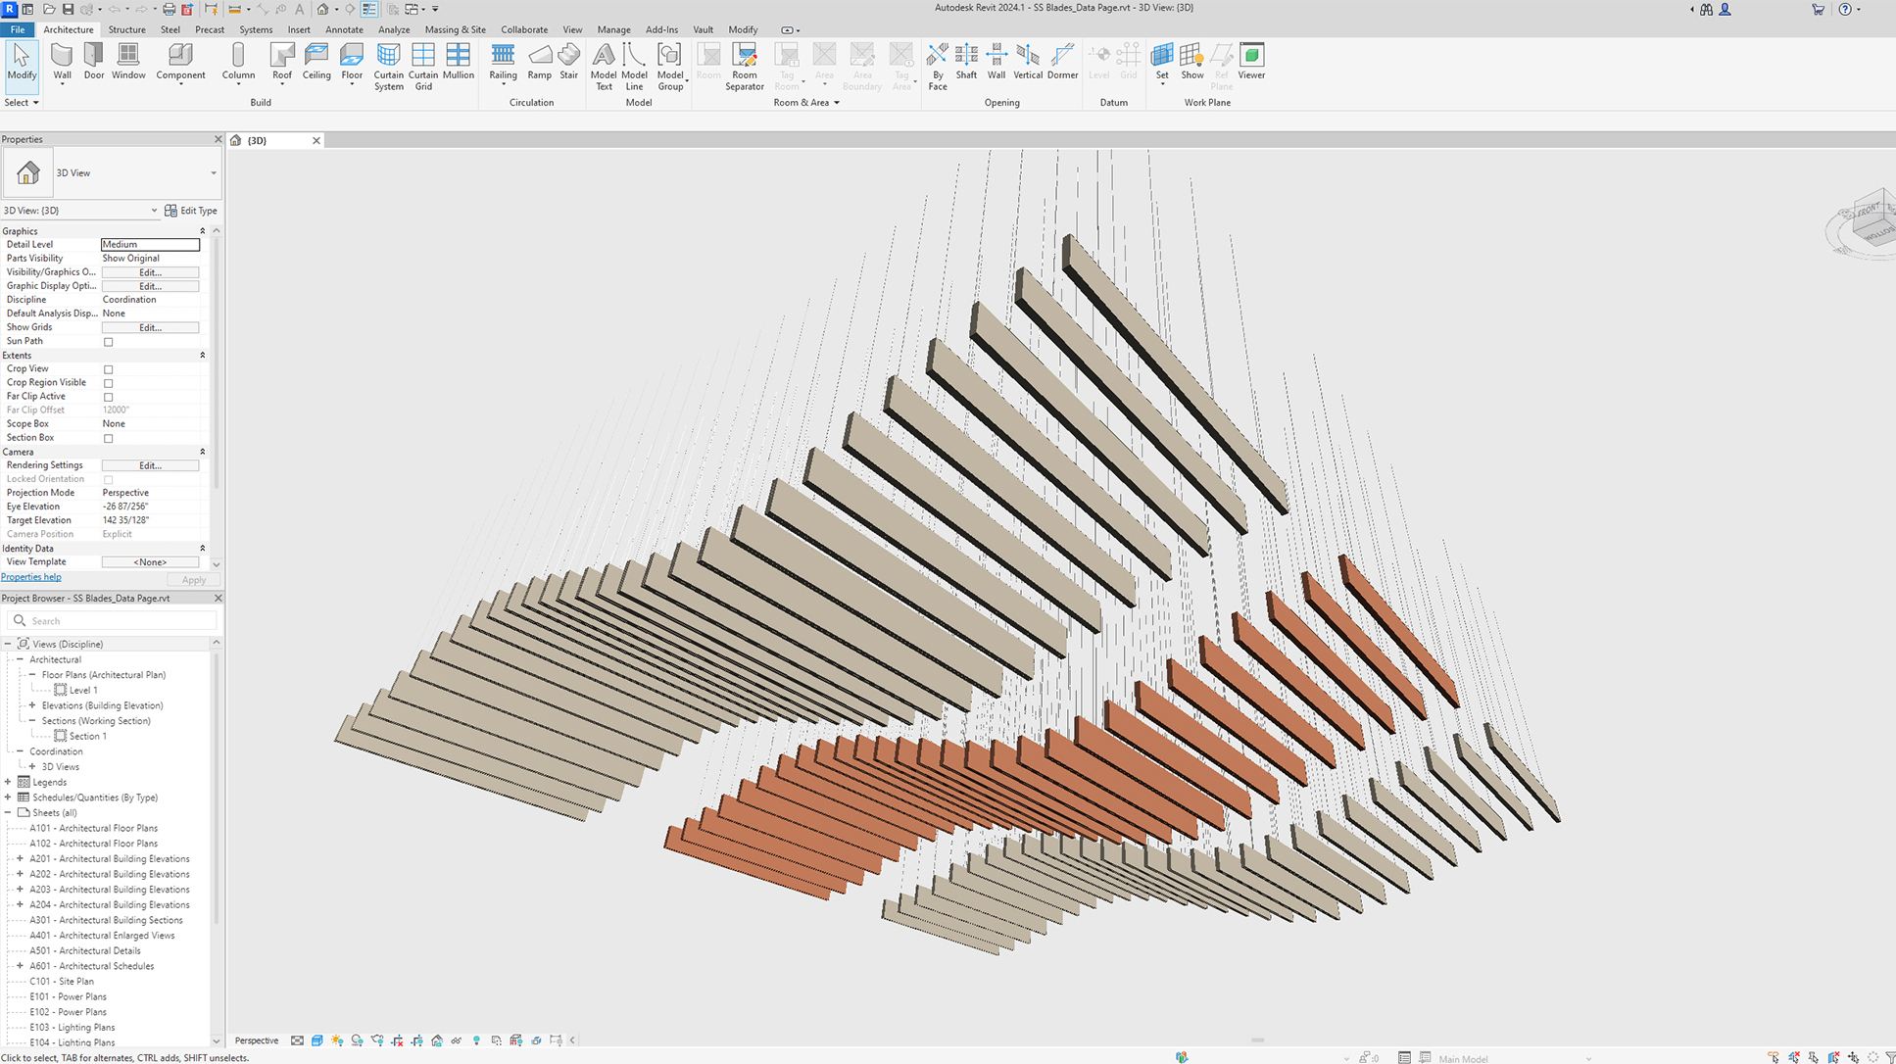Expand Elevations (Building Elevation) node
The width and height of the screenshot is (1896, 1064).
point(32,705)
